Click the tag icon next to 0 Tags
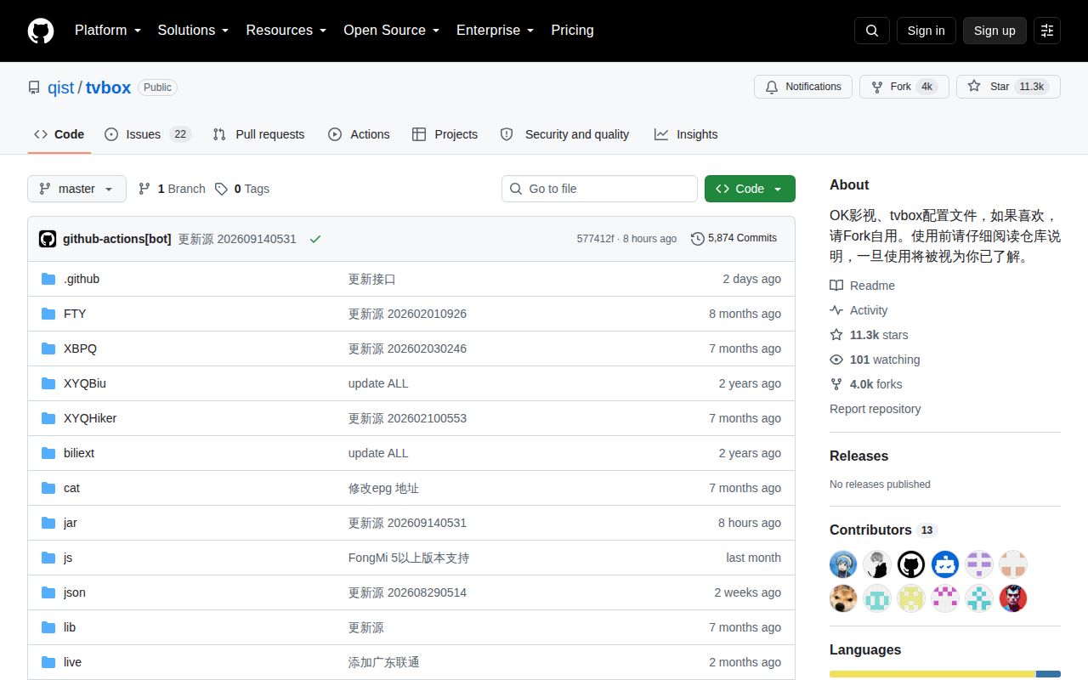This screenshot has height=680, width=1088. coord(221,189)
